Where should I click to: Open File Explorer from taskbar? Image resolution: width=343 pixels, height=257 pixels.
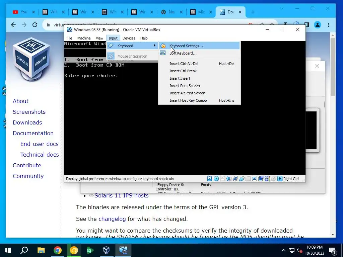(x=41, y=250)
